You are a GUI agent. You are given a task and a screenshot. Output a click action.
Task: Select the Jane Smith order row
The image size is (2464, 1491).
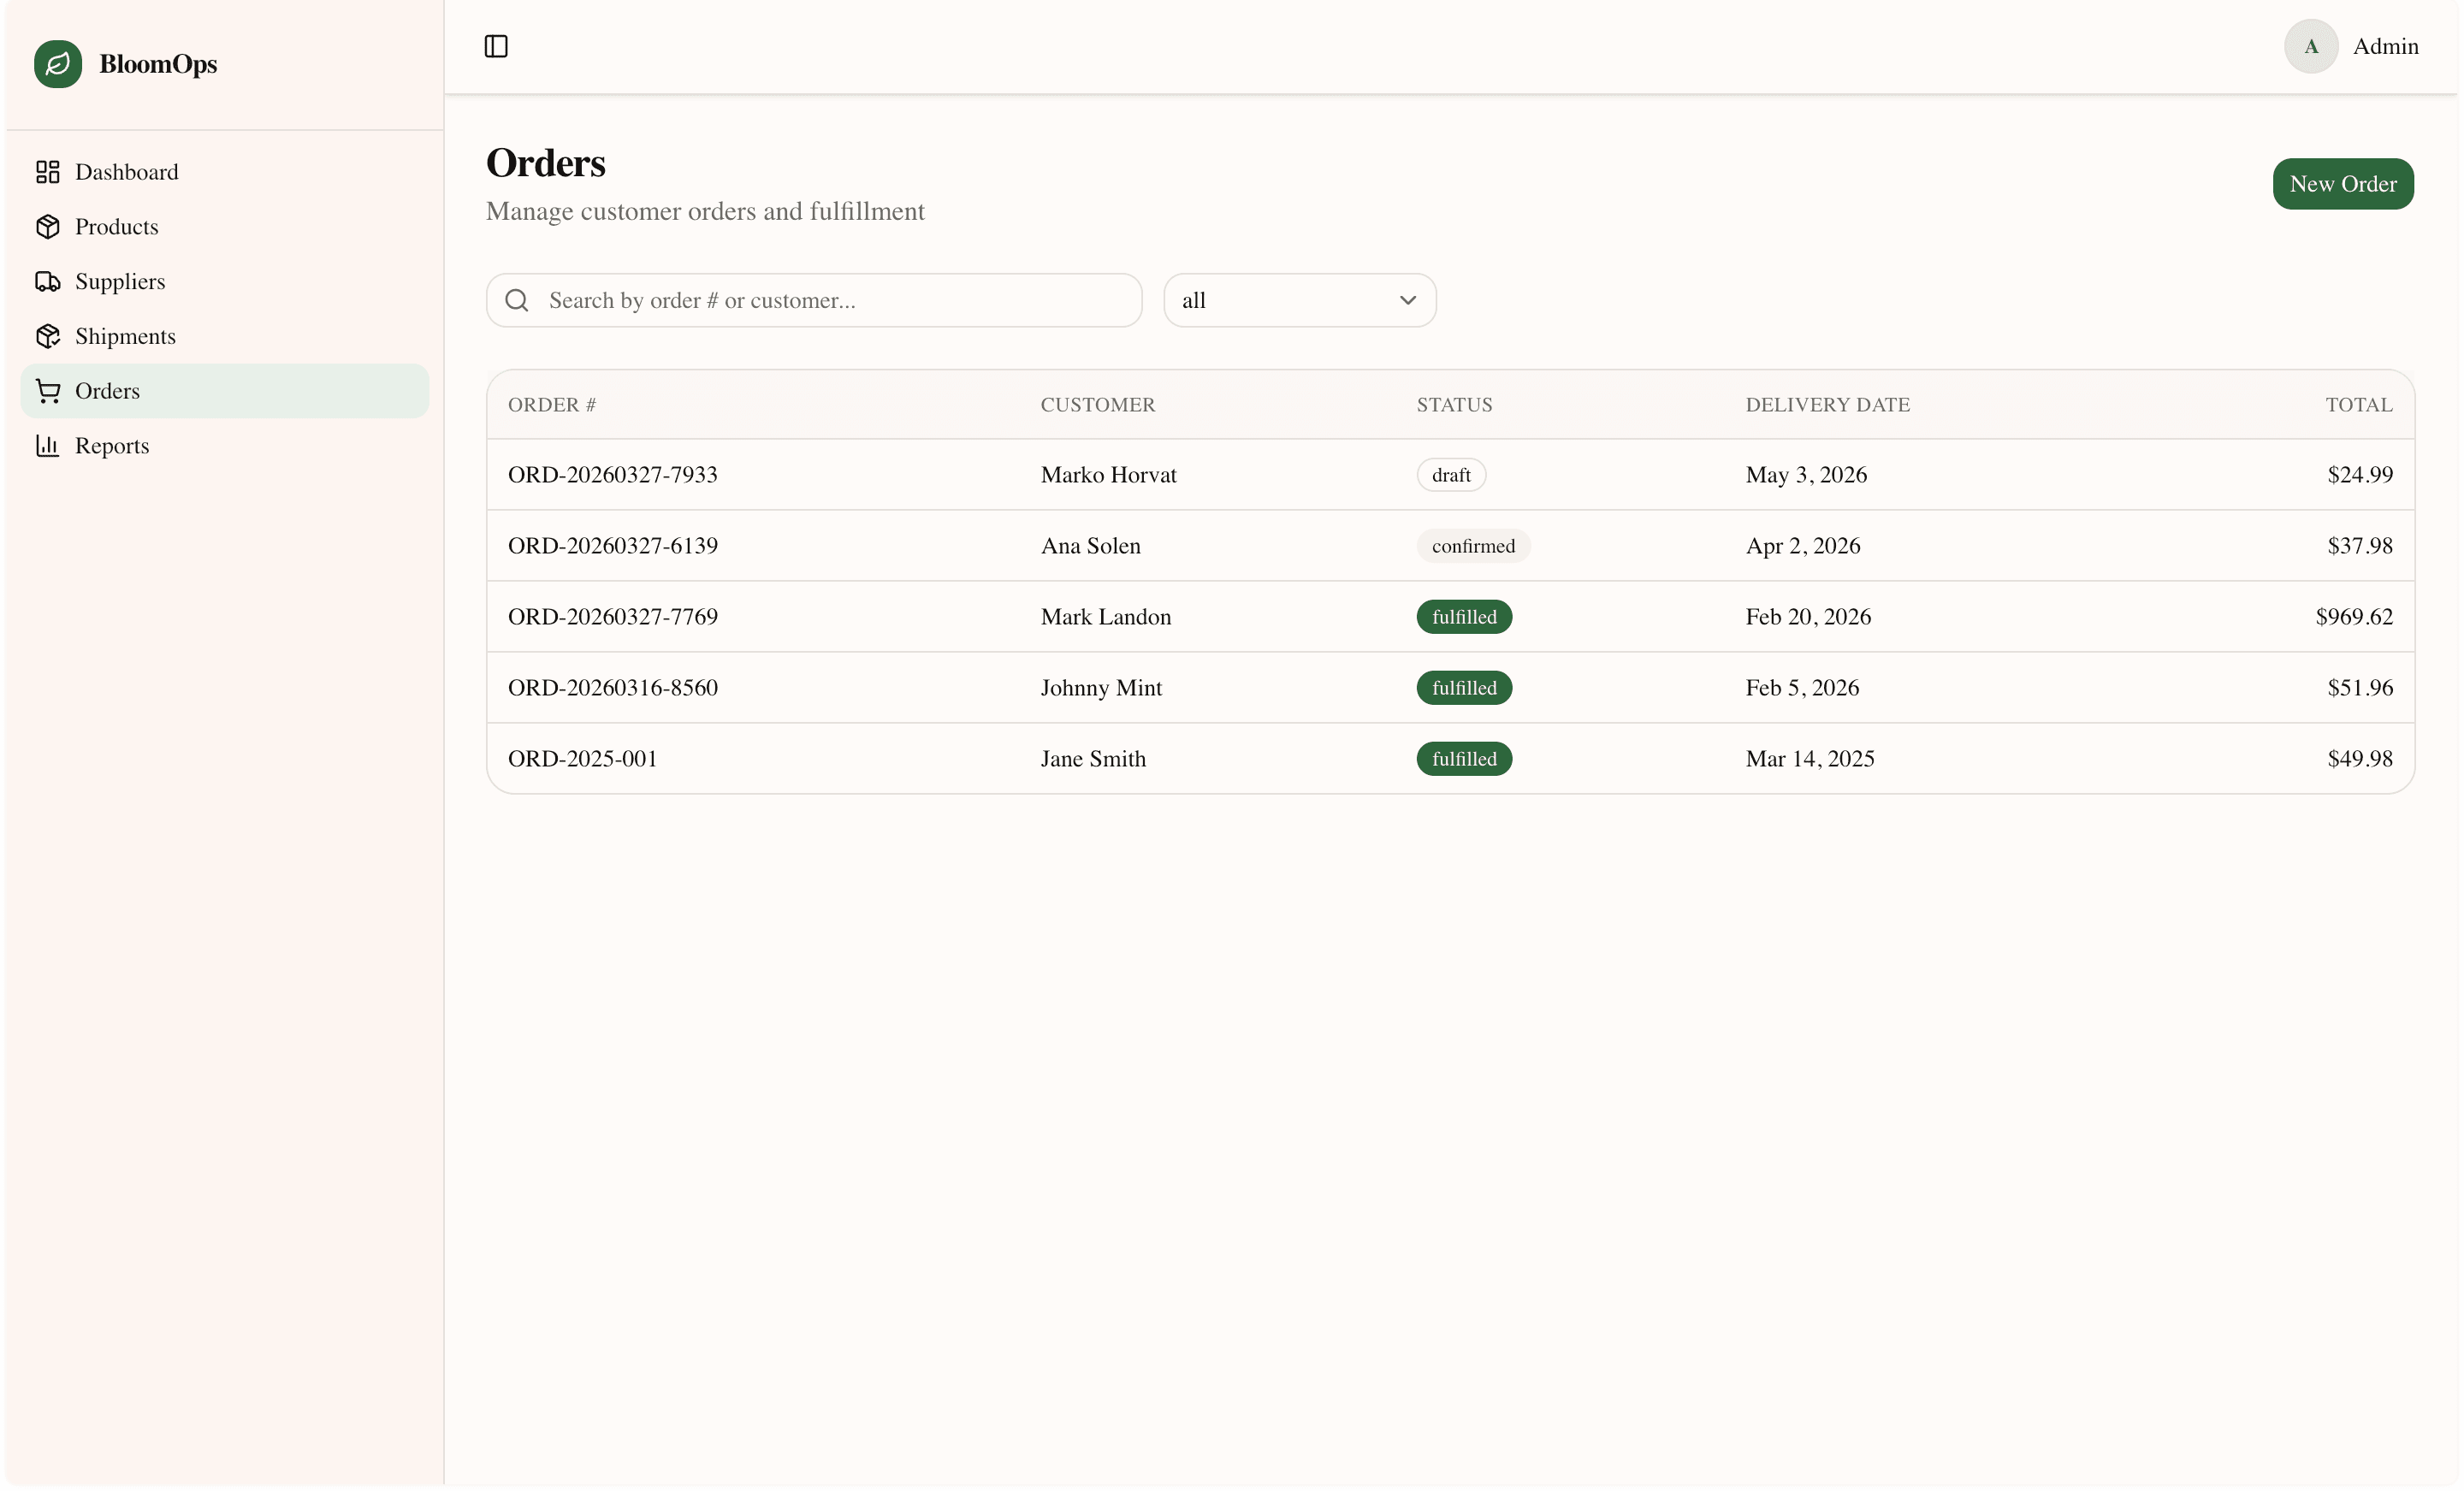[1092, 759]
